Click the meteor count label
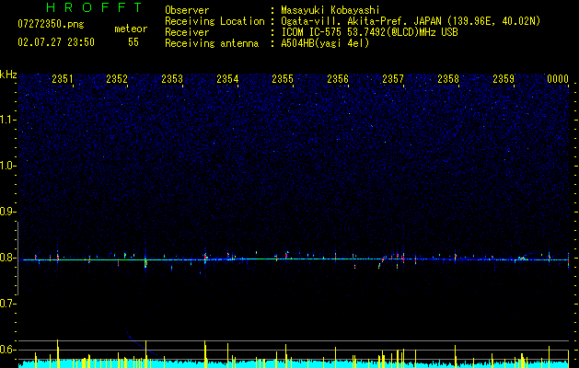This screenshot has width=579, height=368. click(x=131, y=29)
